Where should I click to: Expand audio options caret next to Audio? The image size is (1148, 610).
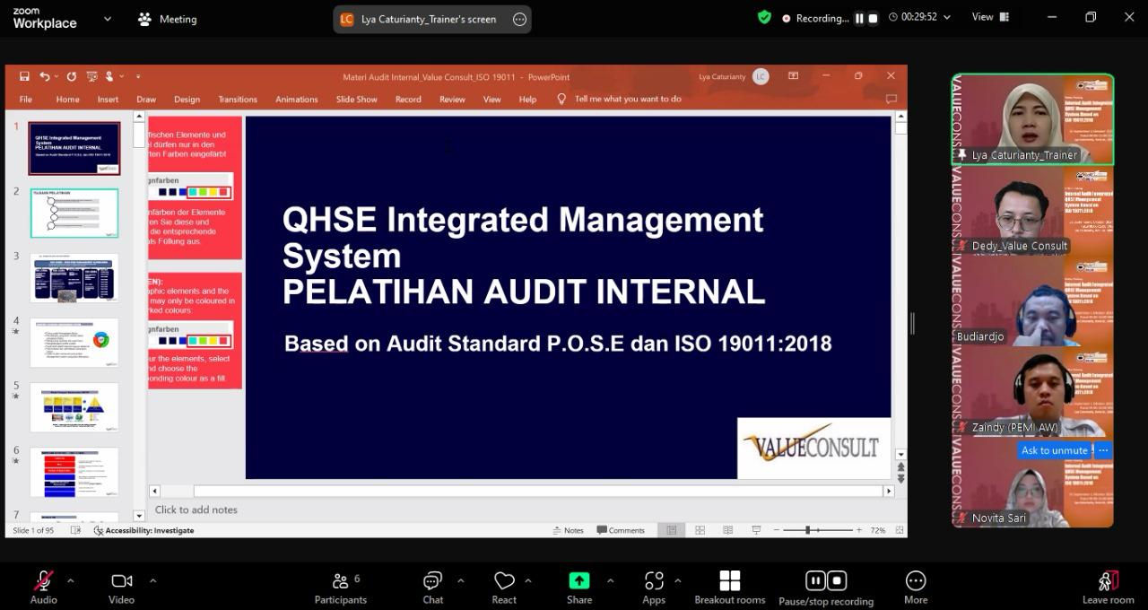coord(70,580)
